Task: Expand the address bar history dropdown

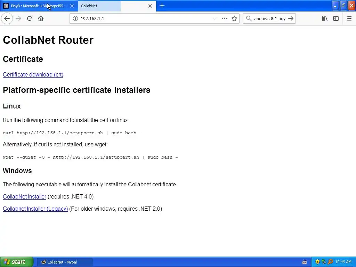Action: pos(214,18)
